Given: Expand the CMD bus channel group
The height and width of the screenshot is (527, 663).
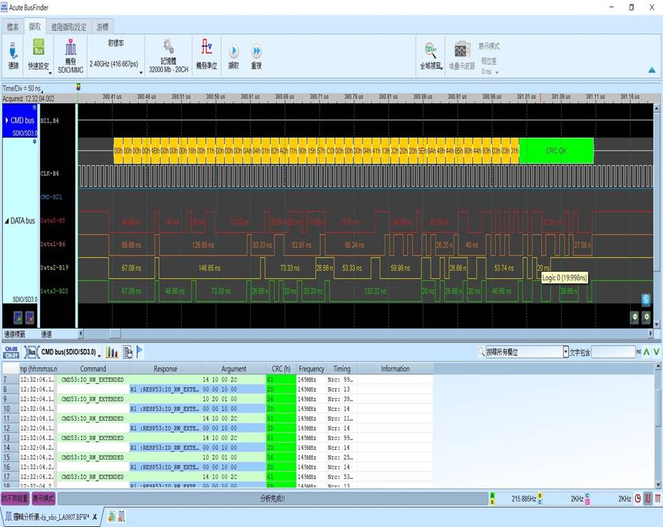Looking at the screenshot, I should coord(7,121).
